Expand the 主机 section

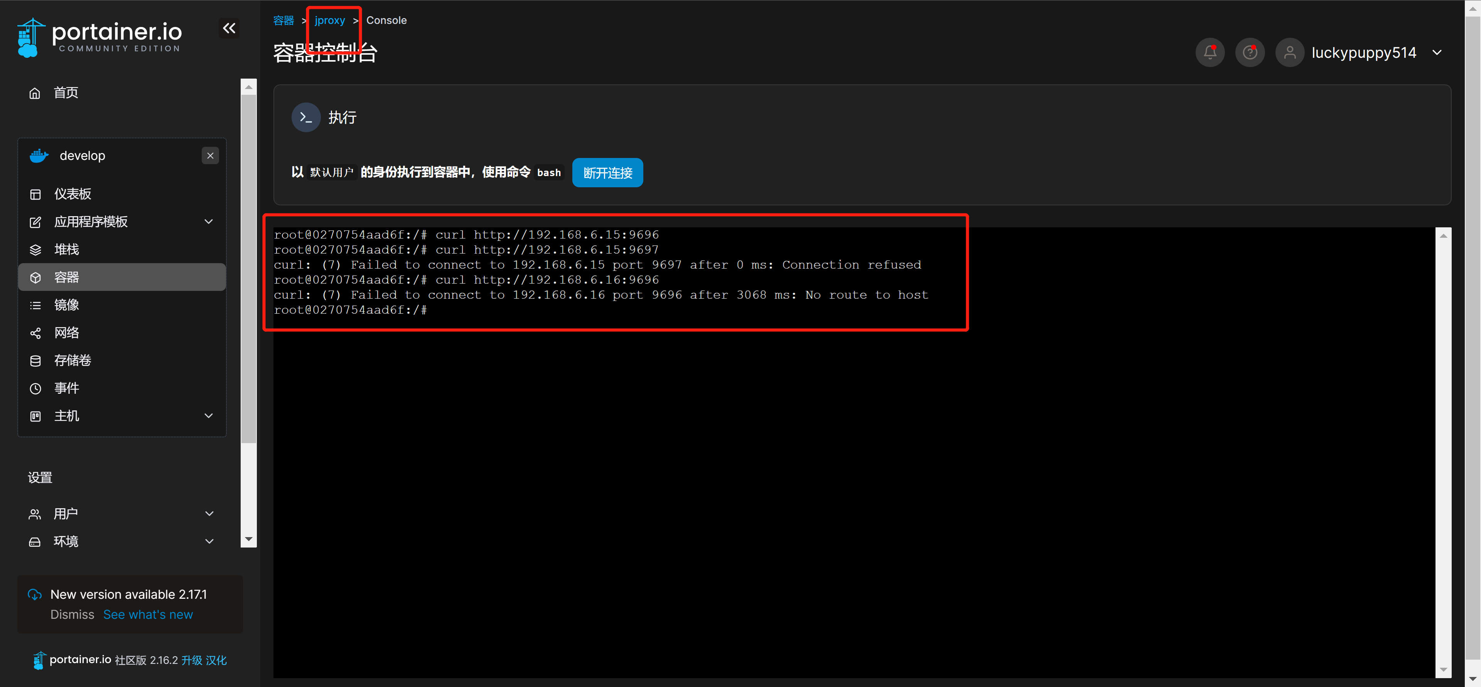[x=208, y=415]
